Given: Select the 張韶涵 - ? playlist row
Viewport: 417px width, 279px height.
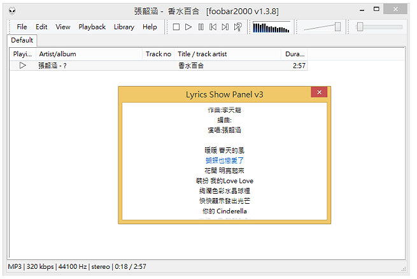Looking at the screenshot, I should coord(159,66).
